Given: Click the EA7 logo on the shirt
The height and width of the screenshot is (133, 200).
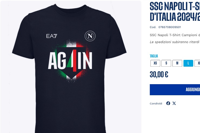Looking at the screenshot, I should pos(52,36).
